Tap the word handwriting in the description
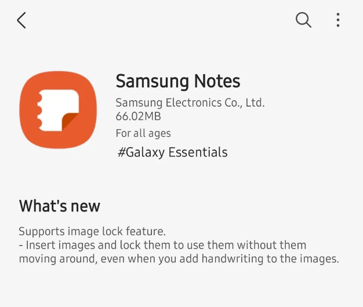Image resolution: width=363 pixels, height=307 pixels. [232, 259]
